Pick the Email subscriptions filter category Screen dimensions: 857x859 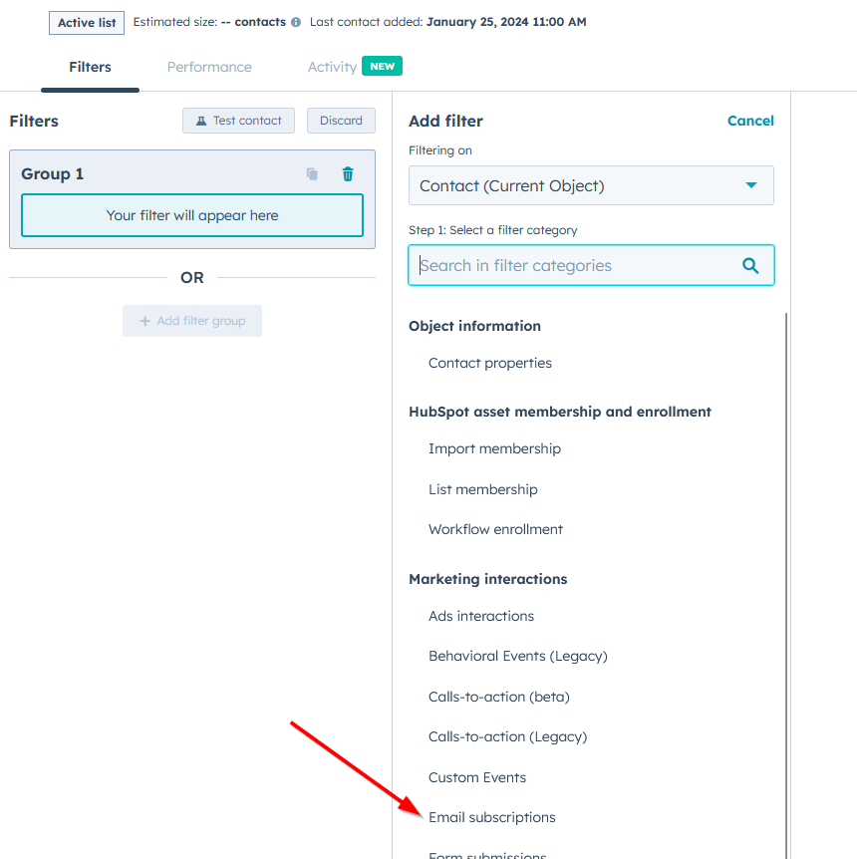click(x=491, y=816)
